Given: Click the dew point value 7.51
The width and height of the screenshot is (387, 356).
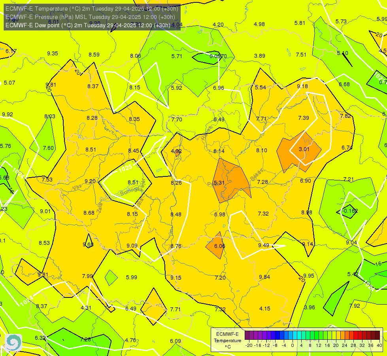Looking at the screenshot, I should pyautogui.click(x=301, y=55).
